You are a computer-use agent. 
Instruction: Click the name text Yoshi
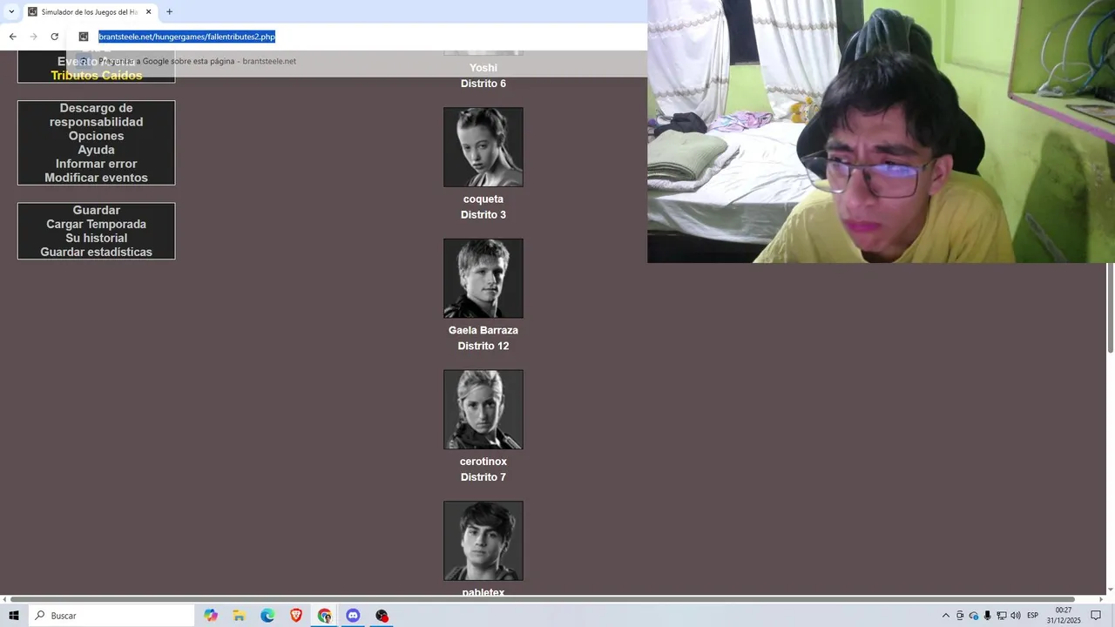coord(483,68)
